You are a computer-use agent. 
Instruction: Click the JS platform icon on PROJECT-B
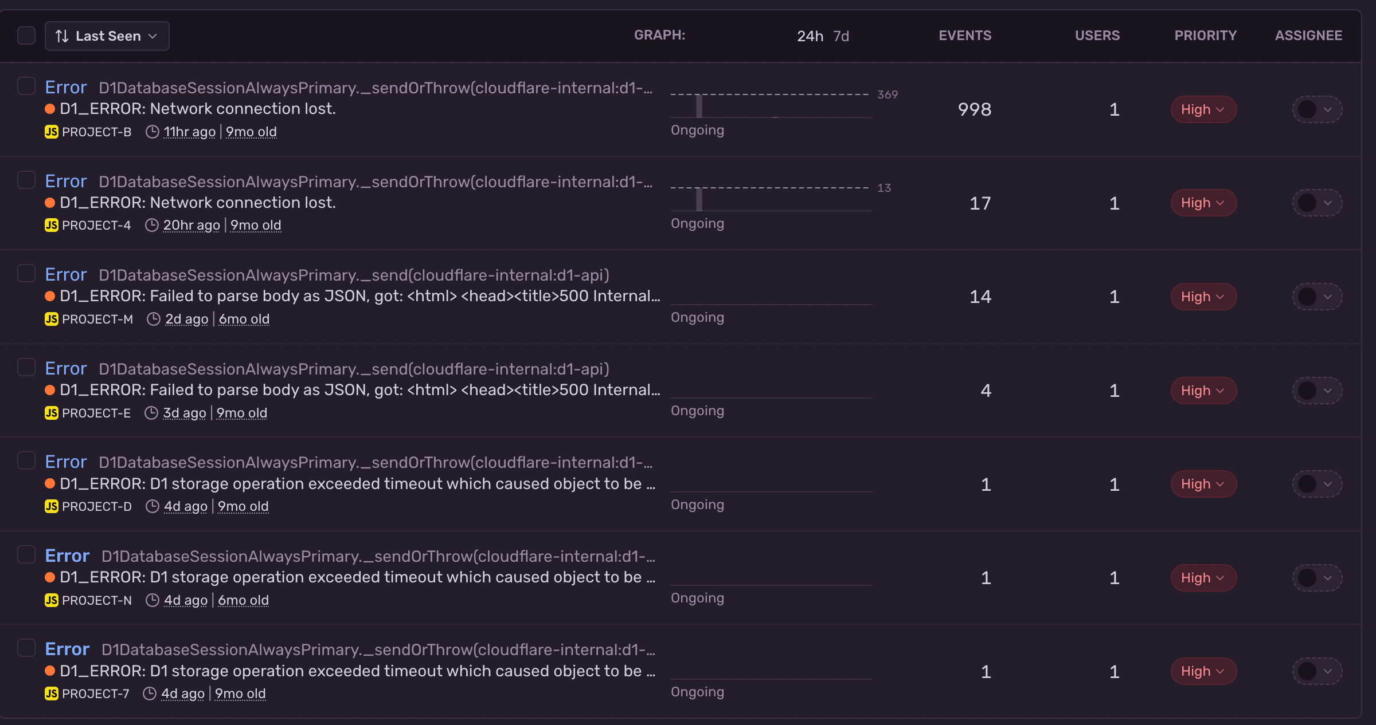(x=52, y=131)
